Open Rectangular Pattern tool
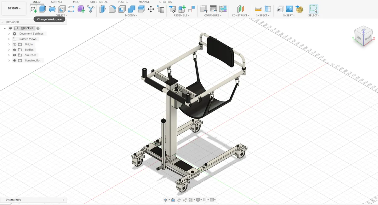The height and width of the screenshot is (205, 378). coord(71,9)
